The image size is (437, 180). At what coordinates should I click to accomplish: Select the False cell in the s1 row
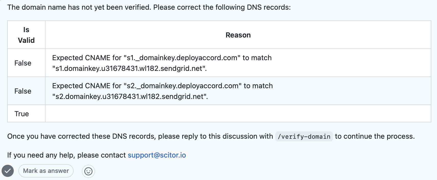click(23, 63)
